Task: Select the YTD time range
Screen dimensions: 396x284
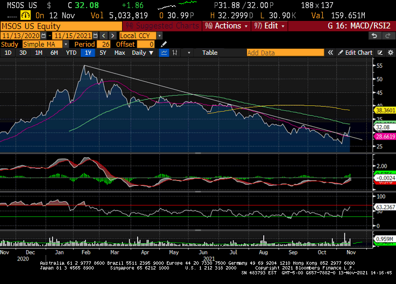Action: click(x=71, y=53)
